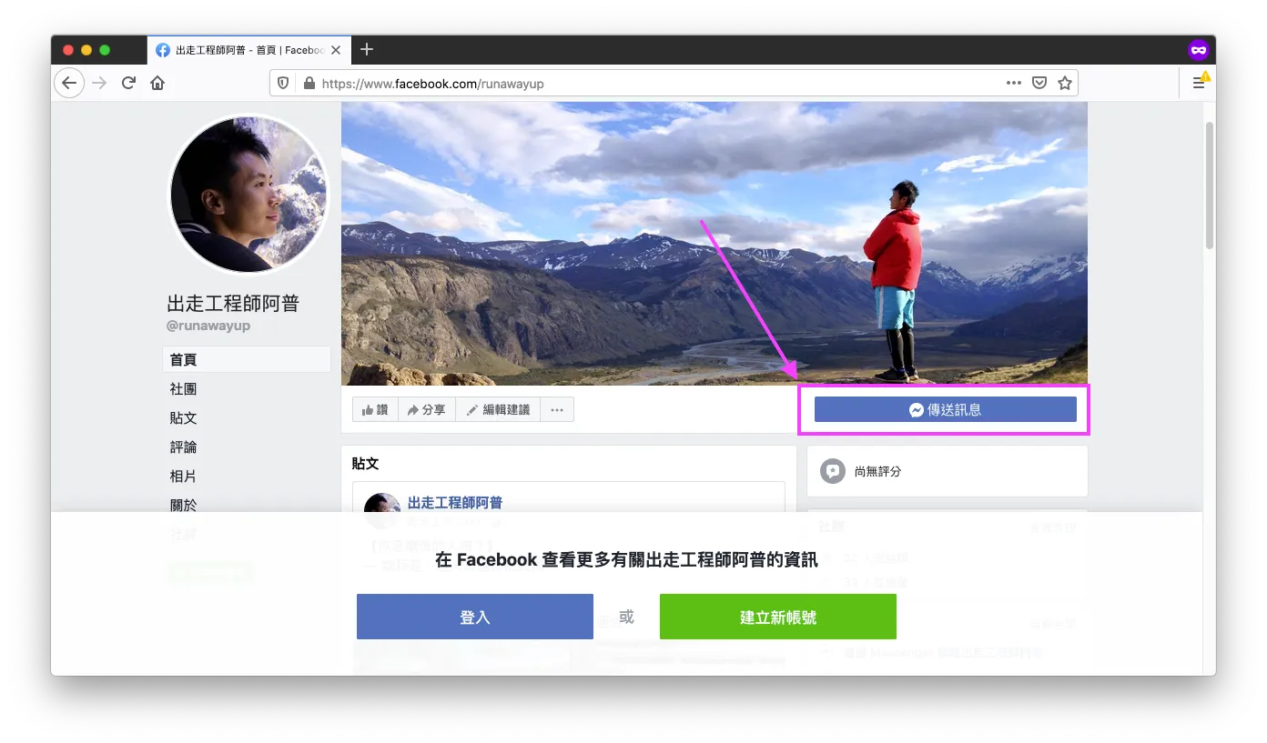Screen dimensions: 1267x743
Task: Select 社團 in the page sidebar
Action: tap(183, 388)
